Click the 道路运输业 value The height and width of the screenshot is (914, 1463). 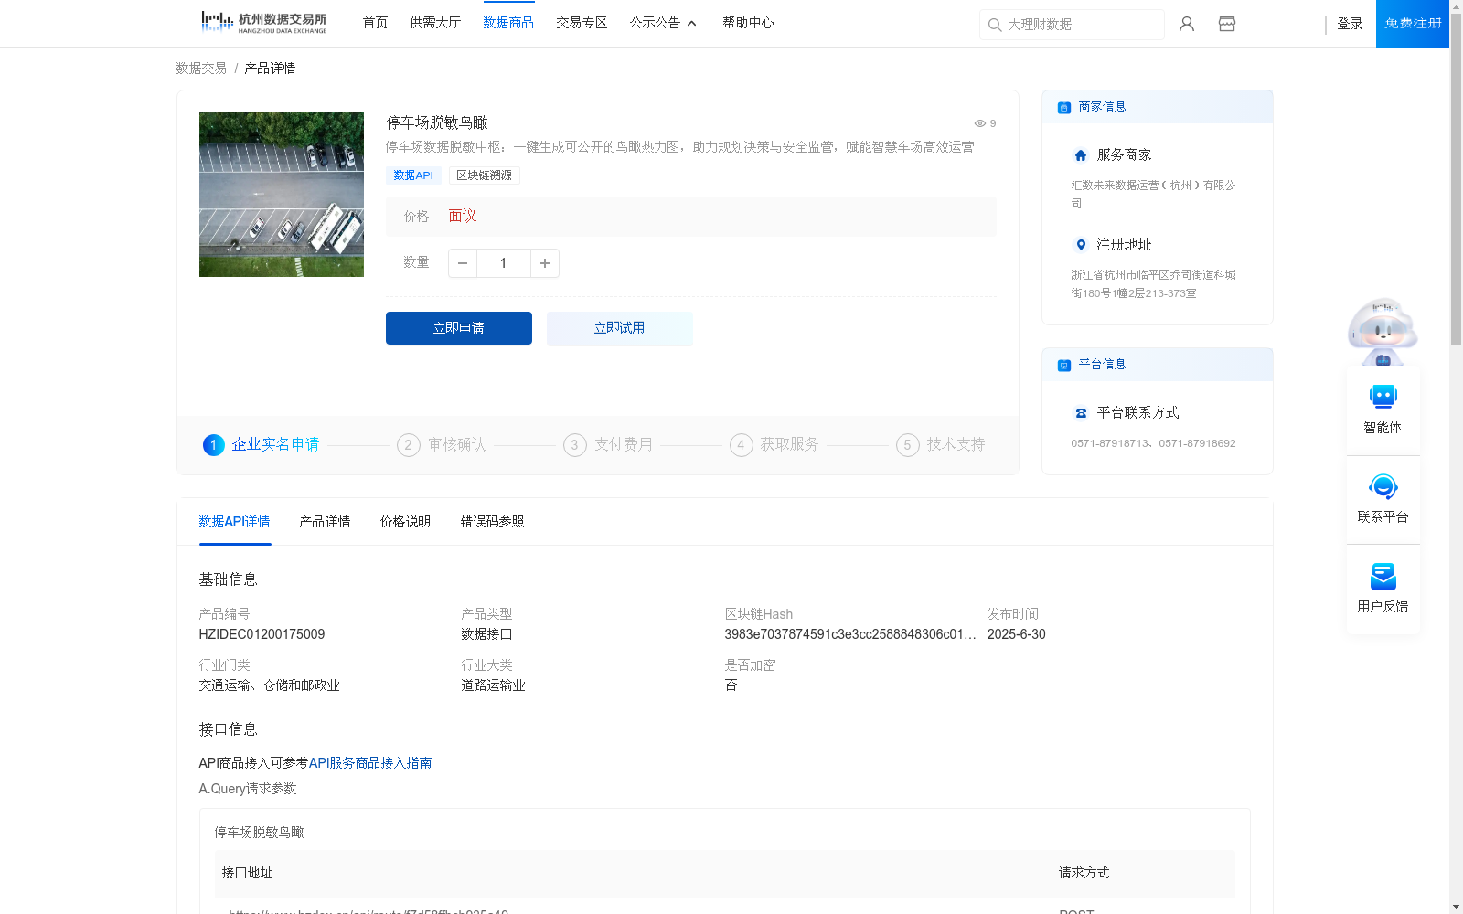[493, 685]
